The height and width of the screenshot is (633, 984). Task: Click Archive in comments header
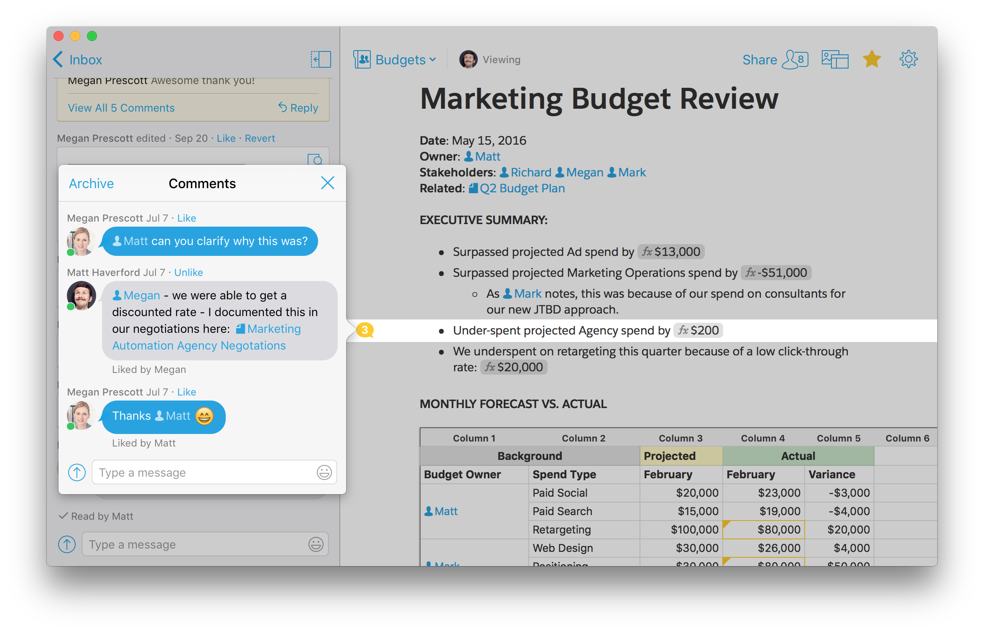(91, 184)
